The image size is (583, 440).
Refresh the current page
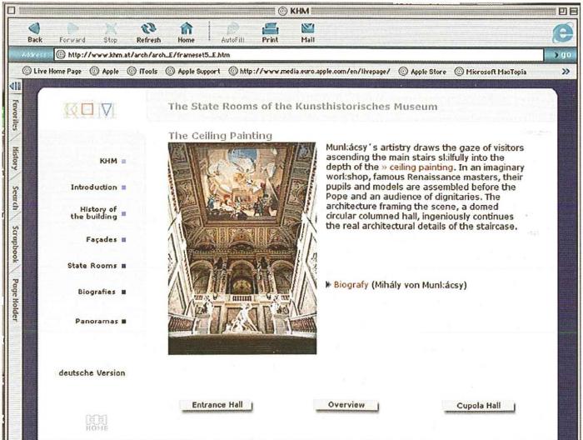coord(148,30)
